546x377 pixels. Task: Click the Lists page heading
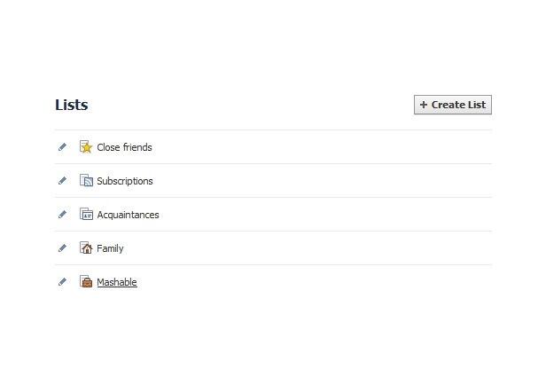72,105
